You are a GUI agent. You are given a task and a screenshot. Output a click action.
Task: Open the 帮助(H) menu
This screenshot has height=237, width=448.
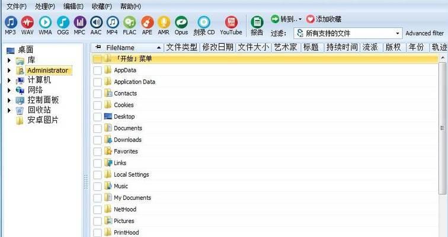130,6
